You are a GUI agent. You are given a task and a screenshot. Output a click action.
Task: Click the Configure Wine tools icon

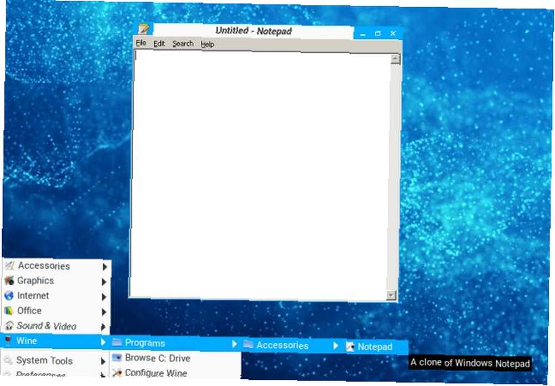[117, 372]
